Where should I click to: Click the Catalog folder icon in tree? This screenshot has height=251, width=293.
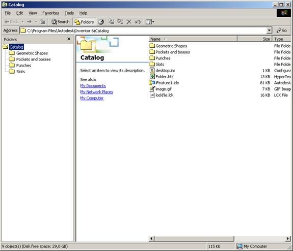pyautogui.click(x=6, y=47)
